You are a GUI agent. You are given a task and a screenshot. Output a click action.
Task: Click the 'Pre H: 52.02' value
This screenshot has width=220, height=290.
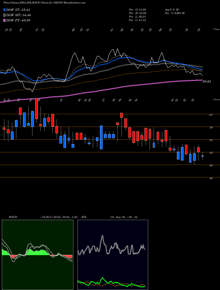click(138, 13)
